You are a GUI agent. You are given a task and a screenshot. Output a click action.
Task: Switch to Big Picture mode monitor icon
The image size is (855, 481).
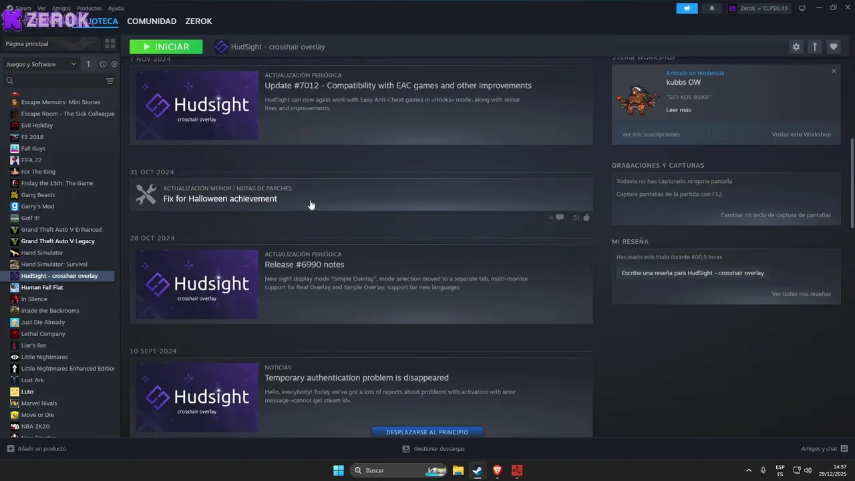[x=802, y=8]
